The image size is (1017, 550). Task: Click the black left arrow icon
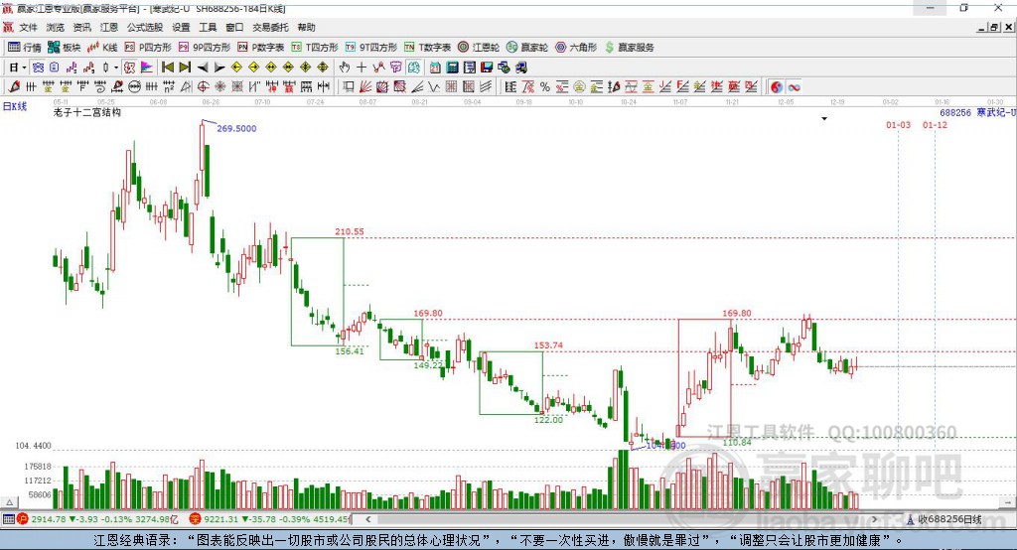(x=203, y=68)
